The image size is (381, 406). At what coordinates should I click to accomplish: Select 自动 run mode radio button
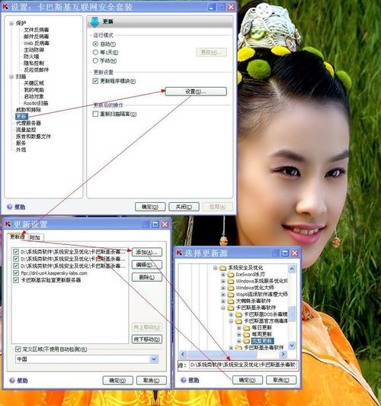95,44
